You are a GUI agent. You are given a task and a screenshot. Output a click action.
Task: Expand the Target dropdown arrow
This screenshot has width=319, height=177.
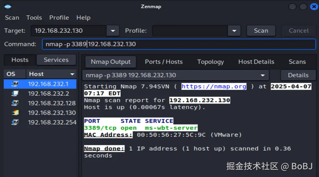click(x=113, y=31)
